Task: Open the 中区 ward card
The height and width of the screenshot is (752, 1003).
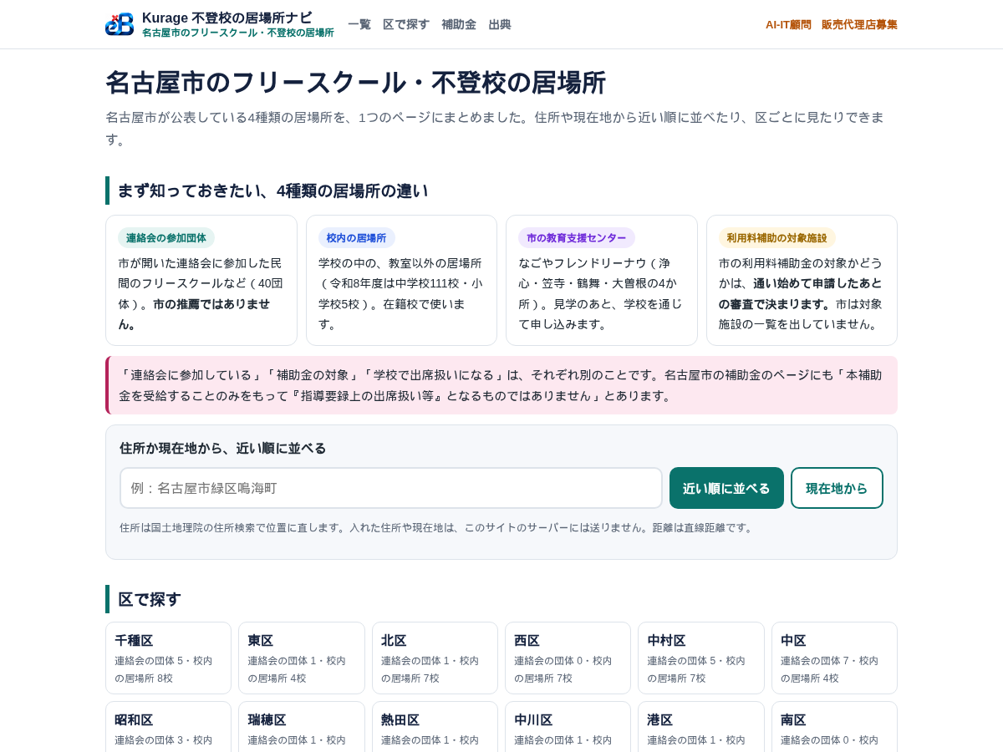Action: click(x=834, y=658)
